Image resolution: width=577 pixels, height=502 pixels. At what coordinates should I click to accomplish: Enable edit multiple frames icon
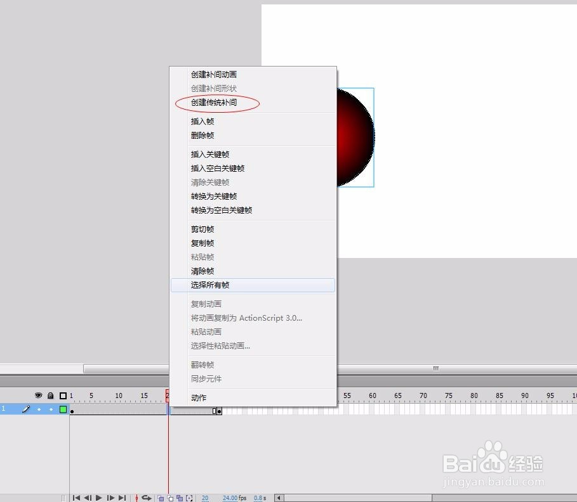point(180,498)
